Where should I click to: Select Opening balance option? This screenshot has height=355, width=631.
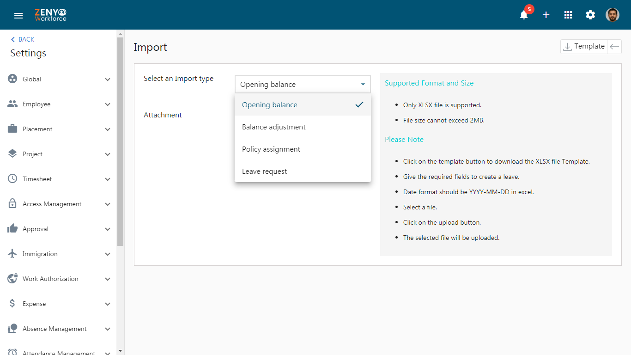pyautogui.click(x=303, y=104)
